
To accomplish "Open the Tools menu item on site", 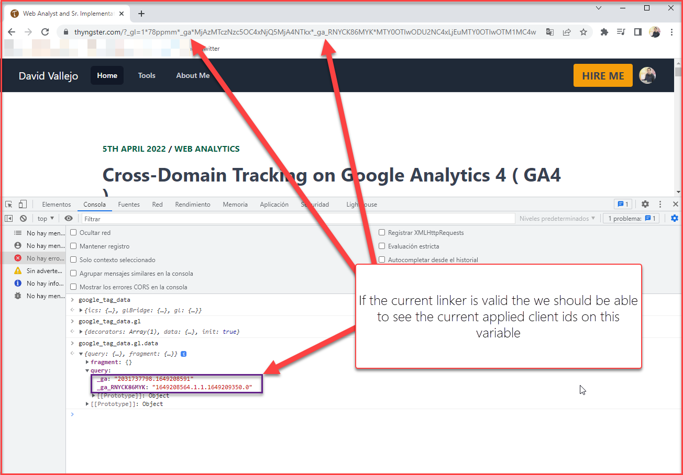I will pyautogui.click(x=147, y=75).
